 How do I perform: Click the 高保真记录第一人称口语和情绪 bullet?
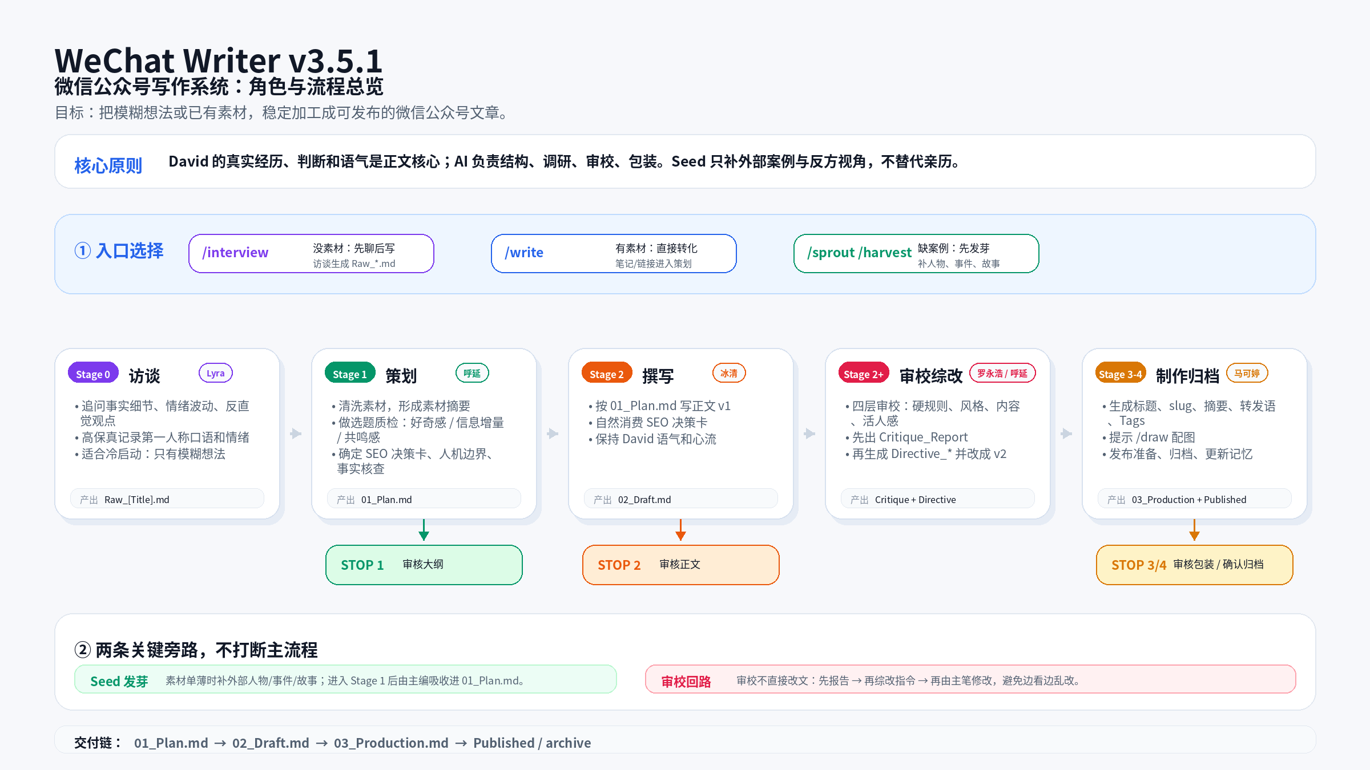162,437
